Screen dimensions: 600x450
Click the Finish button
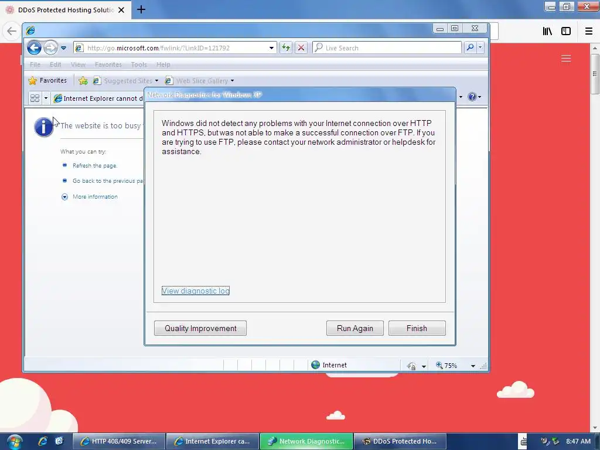[x=417, y=328]
